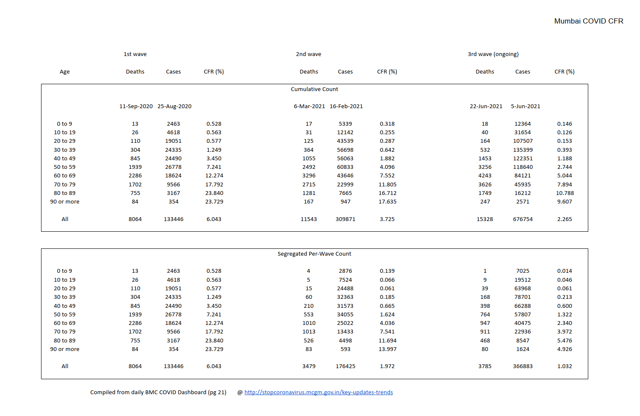Viewport: 640px width, 416px height.
Task: Click the Mumbai COVID CFR title
Action: click(x=589, y=21)
